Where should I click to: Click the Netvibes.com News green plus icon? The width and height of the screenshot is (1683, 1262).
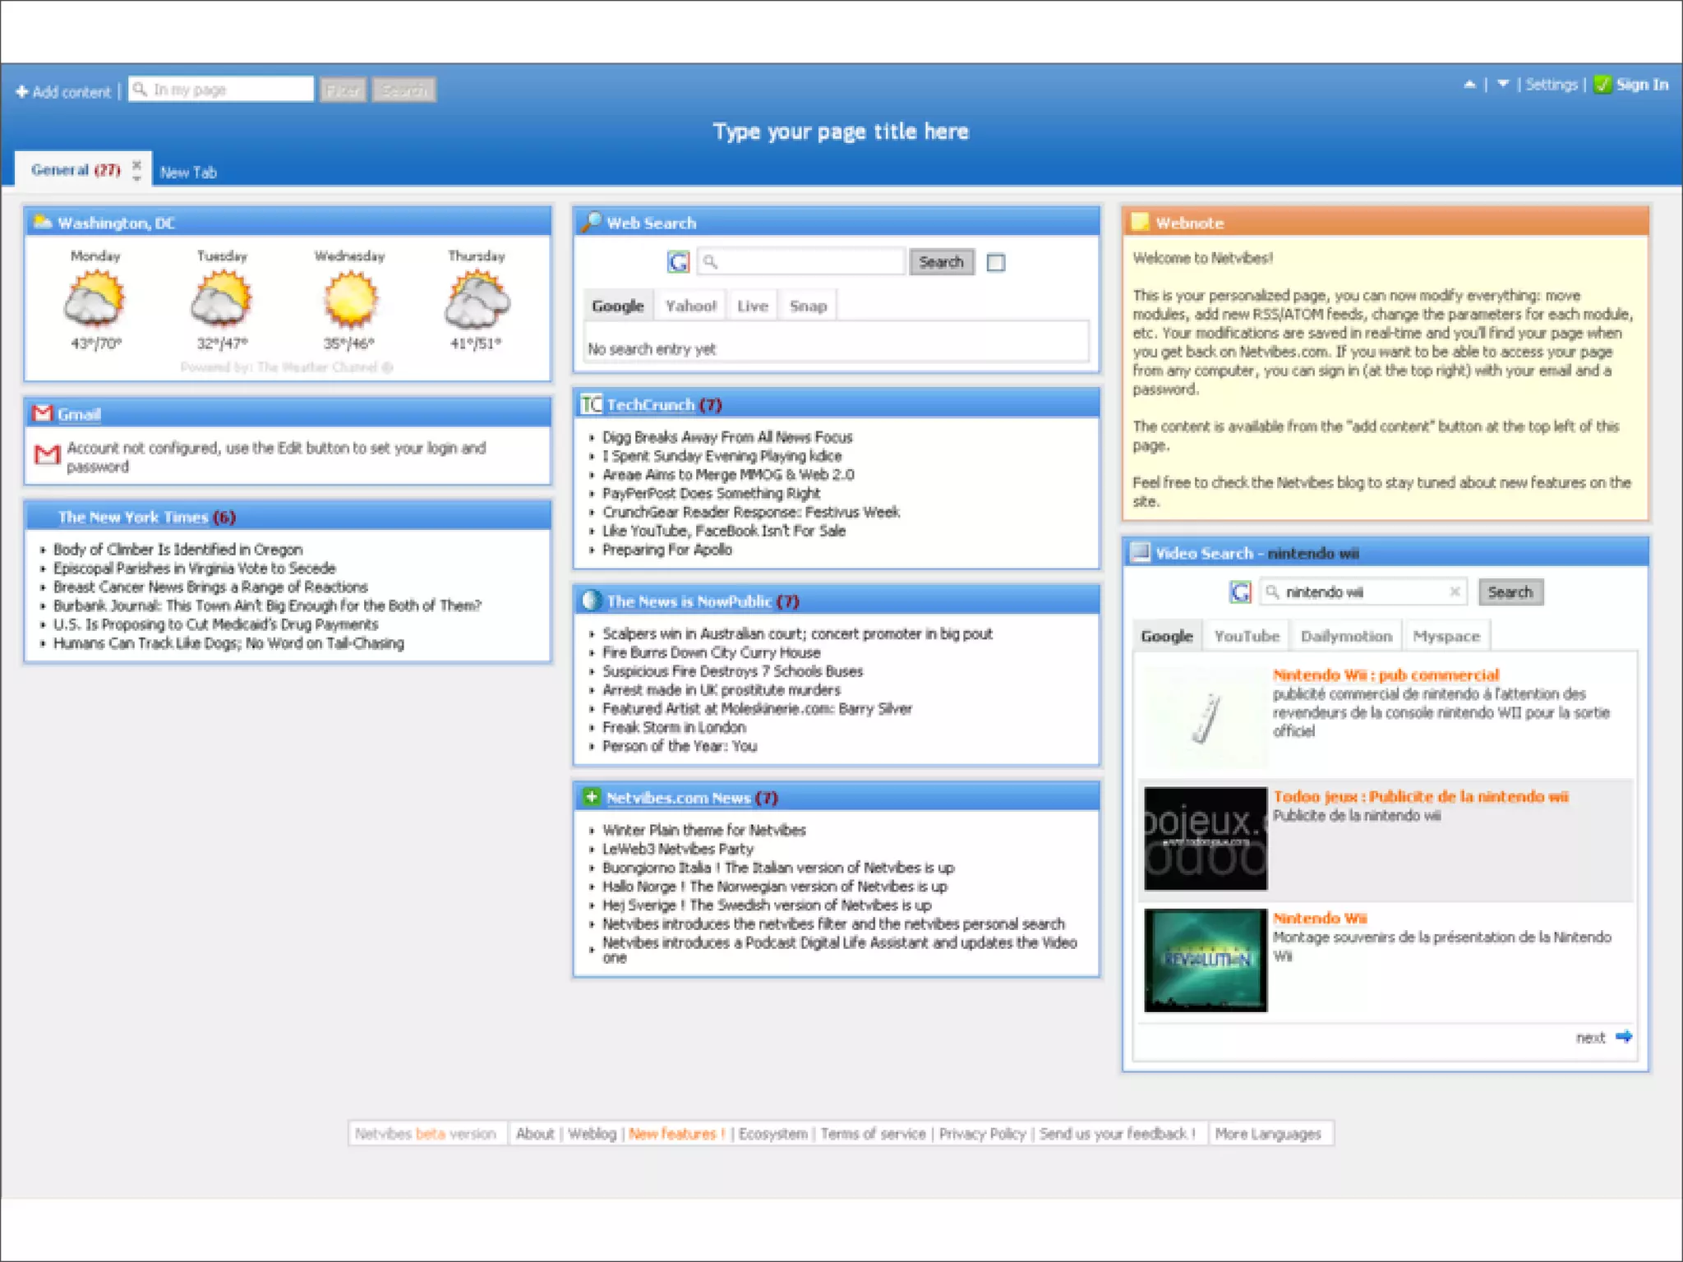592,797
